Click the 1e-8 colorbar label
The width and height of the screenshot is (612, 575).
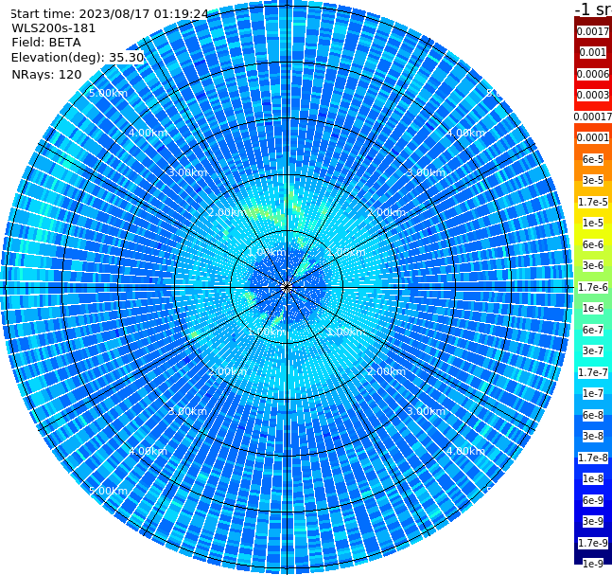pos(592,478)
